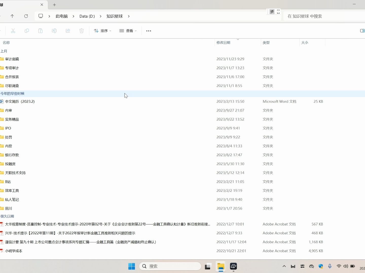
Task: Open the Wi-Fi network tray icon
Action: click(339, 266)
